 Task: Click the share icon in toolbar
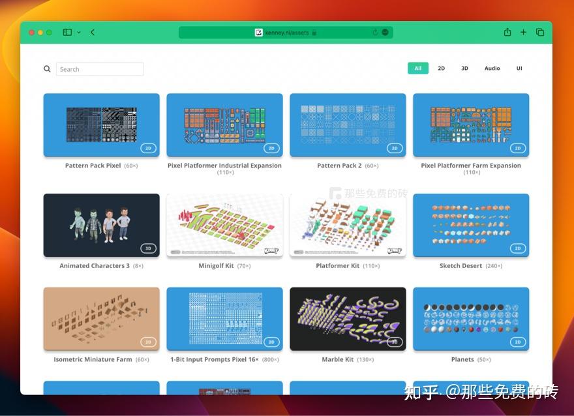(507, 32)
